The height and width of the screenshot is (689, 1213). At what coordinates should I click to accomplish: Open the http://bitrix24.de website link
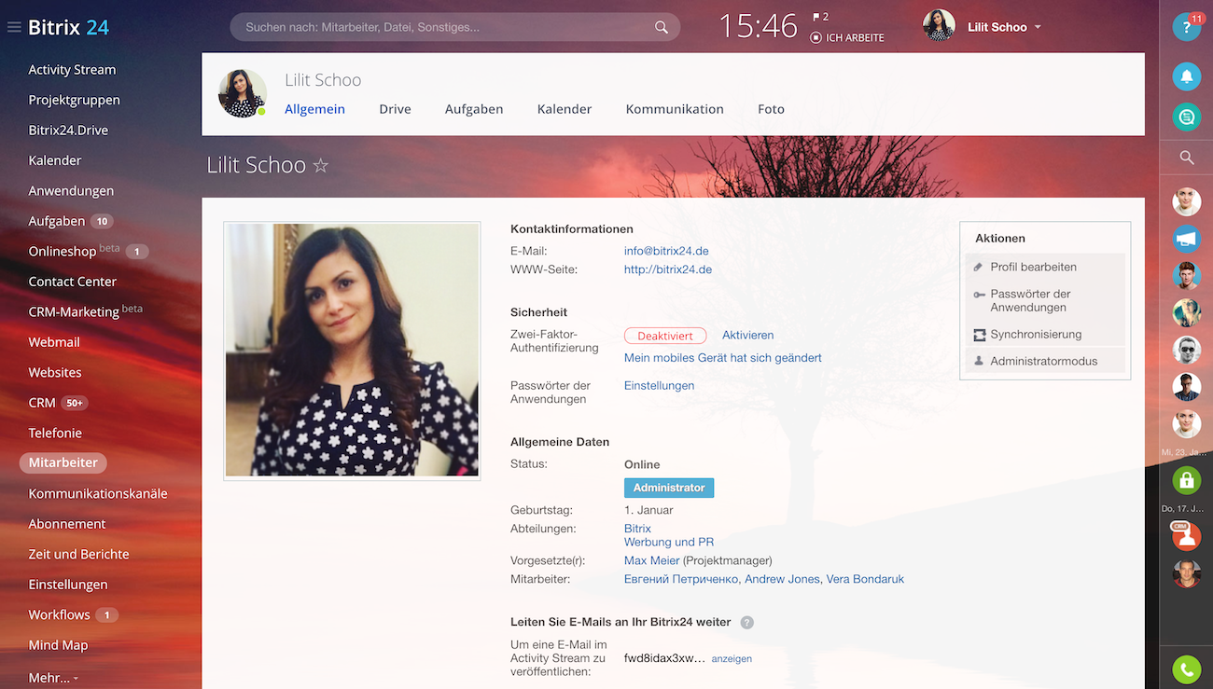668,269
